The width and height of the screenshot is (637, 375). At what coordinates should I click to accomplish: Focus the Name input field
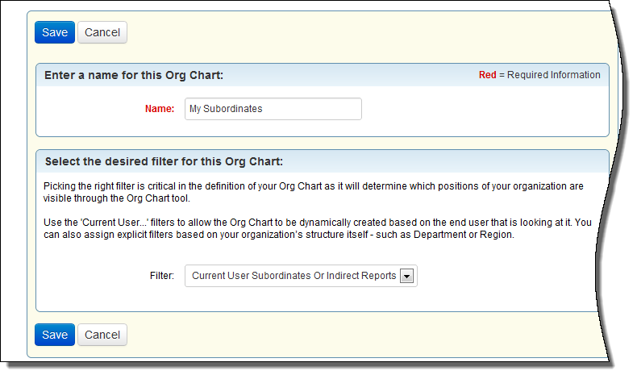[273, 109]
